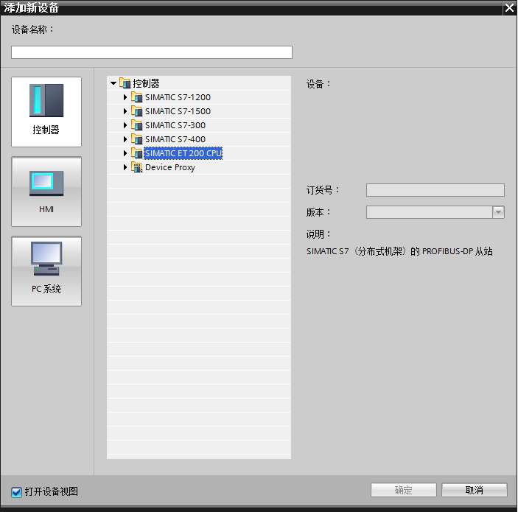Viewport: 518px width, 512px height.
Task: Select the PC系统 category button
Action: tap(46, 271)
